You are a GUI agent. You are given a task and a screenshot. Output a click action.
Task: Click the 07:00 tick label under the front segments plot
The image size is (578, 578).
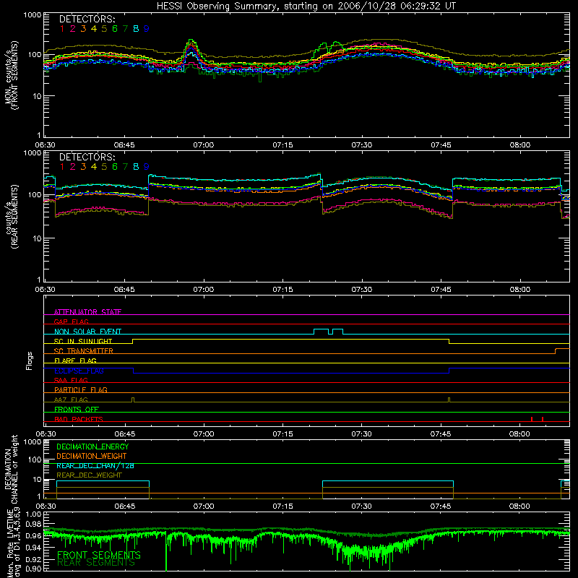click(204, 145)
